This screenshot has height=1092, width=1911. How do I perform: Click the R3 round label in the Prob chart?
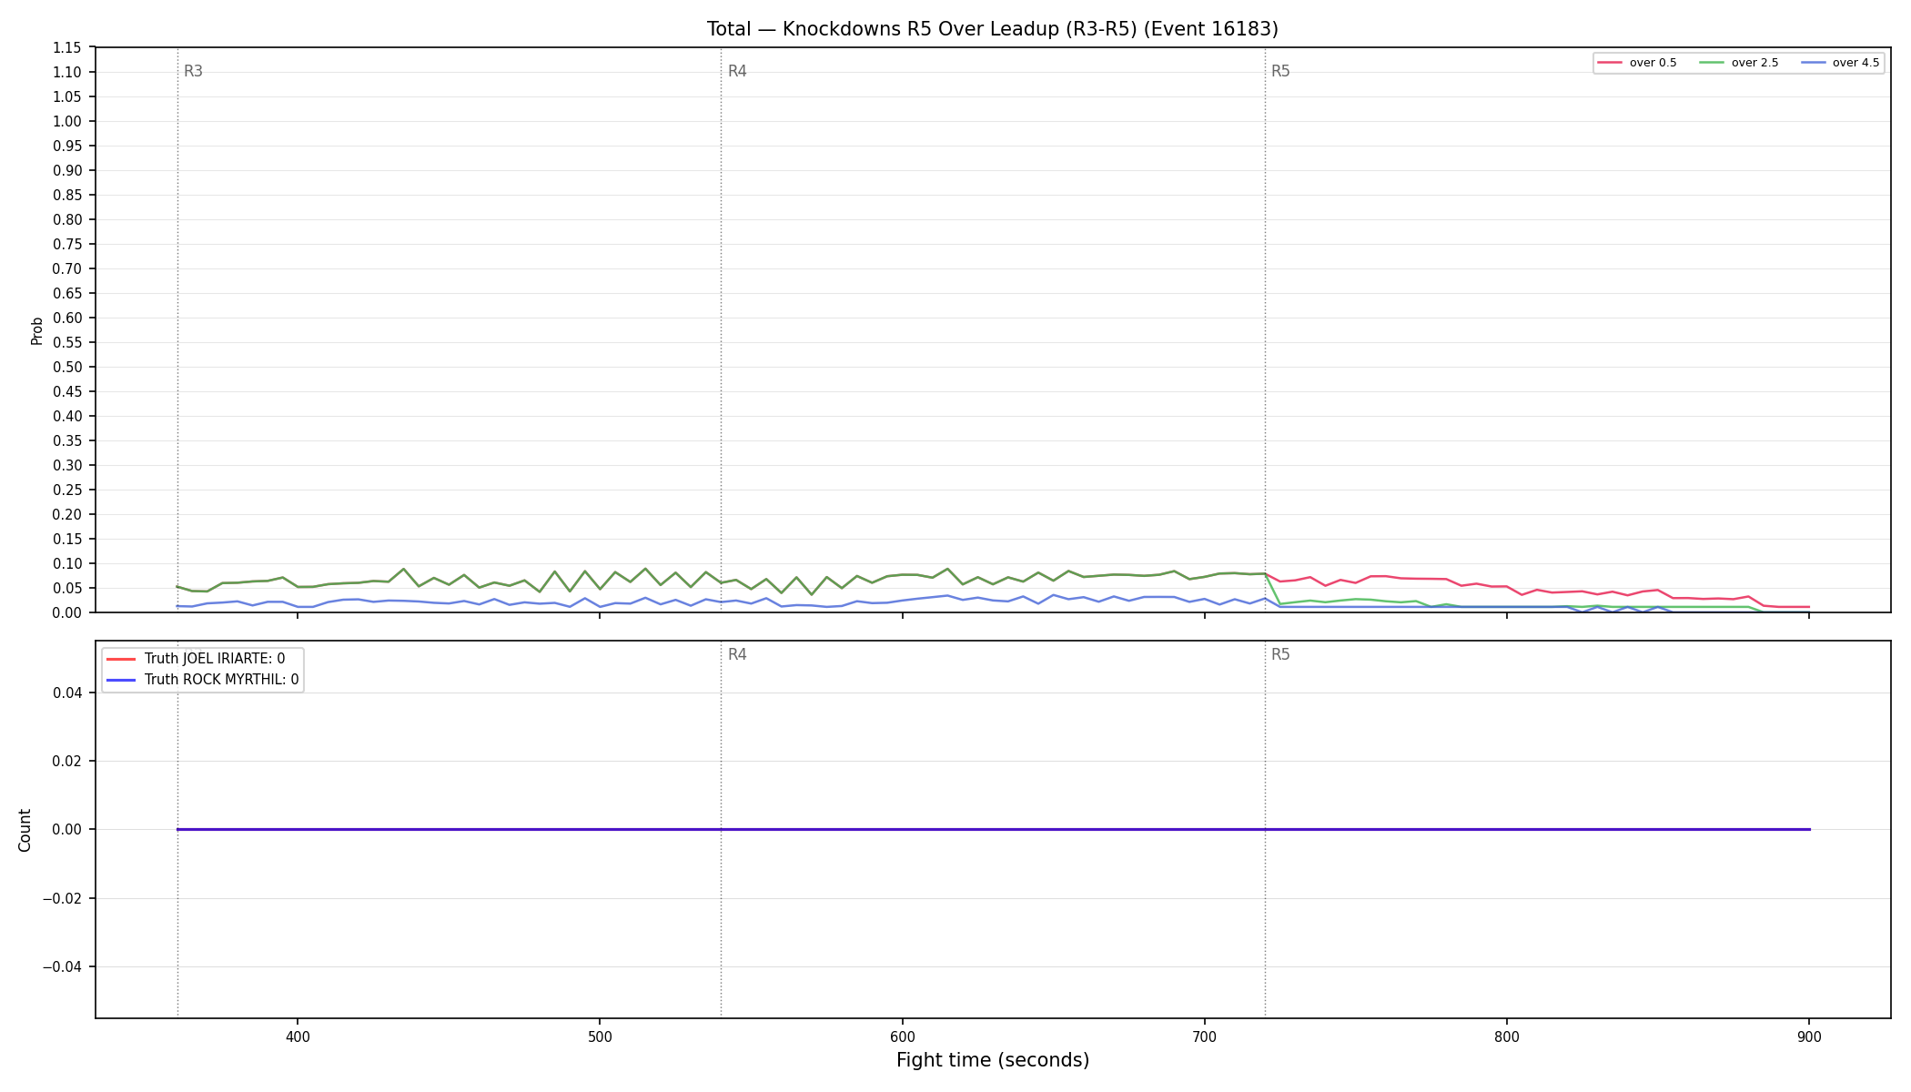[193, 72]
